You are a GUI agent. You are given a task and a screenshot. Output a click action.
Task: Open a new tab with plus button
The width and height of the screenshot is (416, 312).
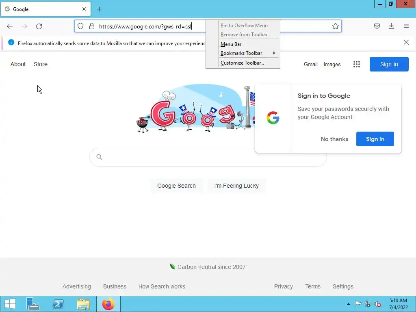pos(99,9)
